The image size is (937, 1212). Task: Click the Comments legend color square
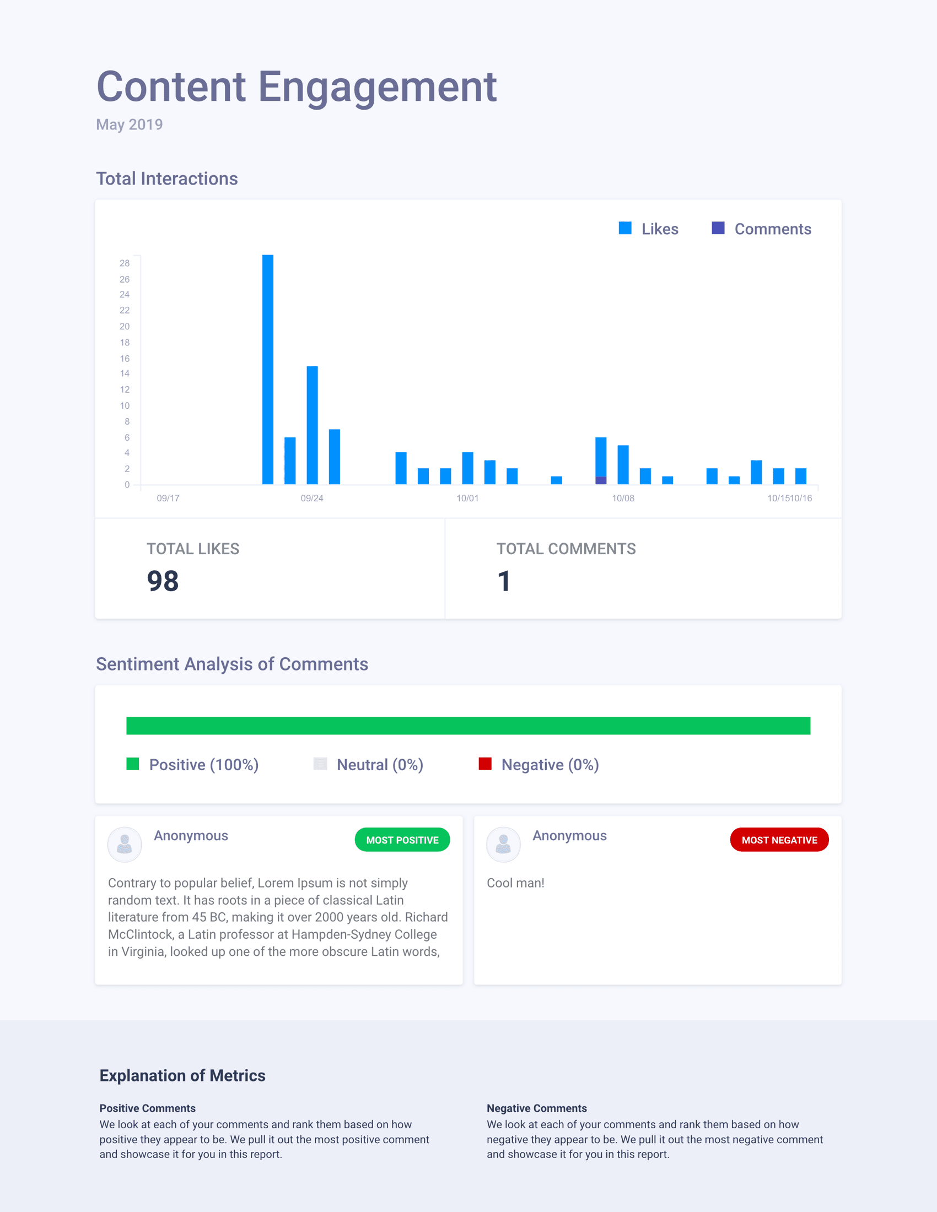point(718,228)
